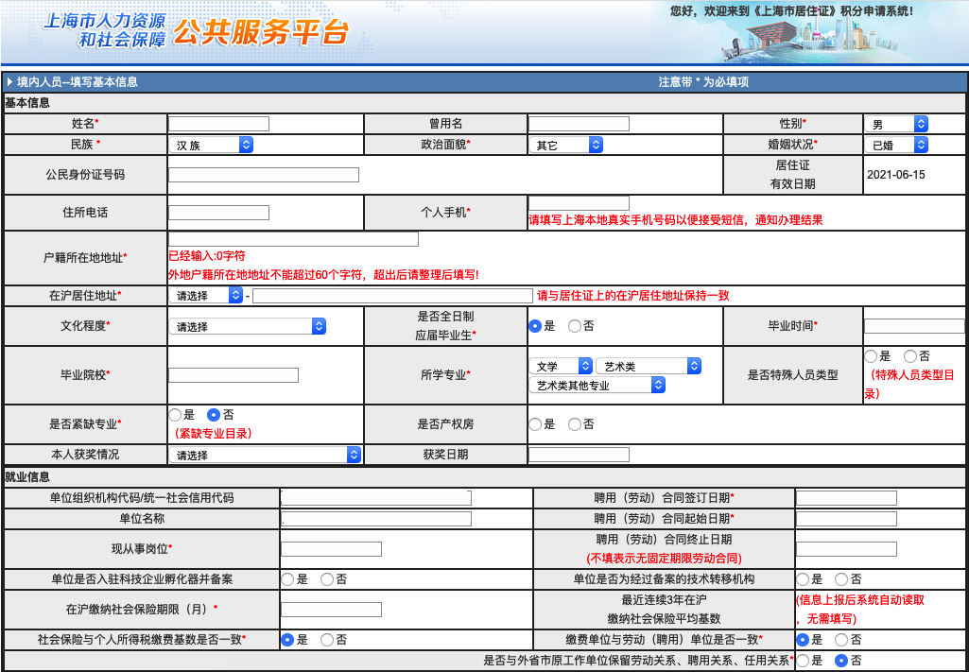The height and width of the screenshot is (672, 969).
Task: Select 否 for 社会保险与个人所得税缴费基数一致
Action: [x=326, y=640]
